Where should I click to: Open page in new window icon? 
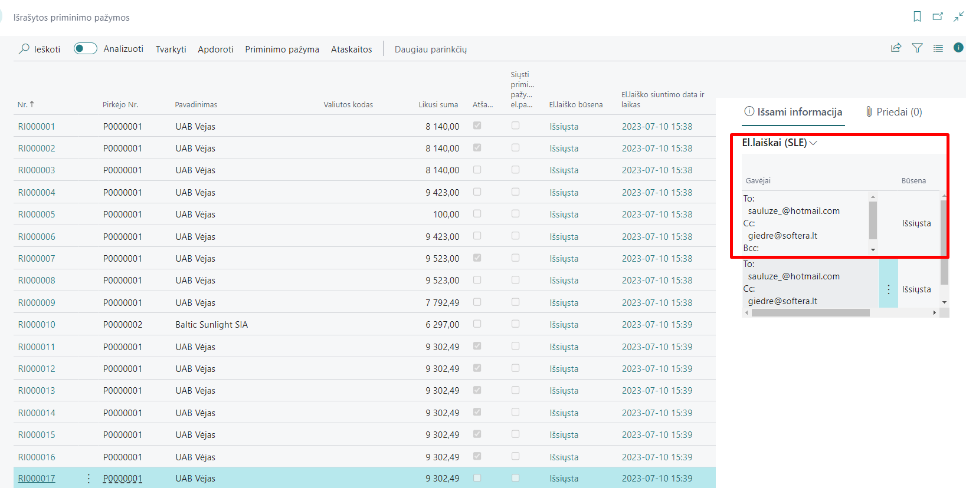coord(938,17)
